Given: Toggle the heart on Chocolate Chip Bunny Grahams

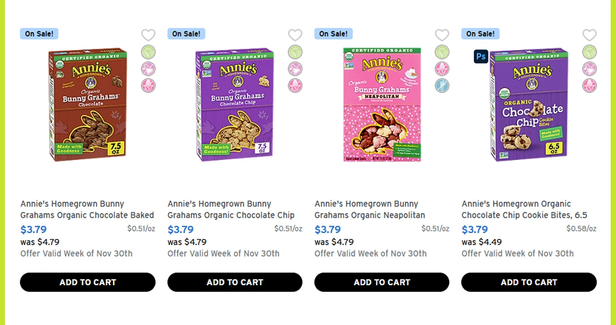Looking at the screenshot, I should tap(295, 35).
